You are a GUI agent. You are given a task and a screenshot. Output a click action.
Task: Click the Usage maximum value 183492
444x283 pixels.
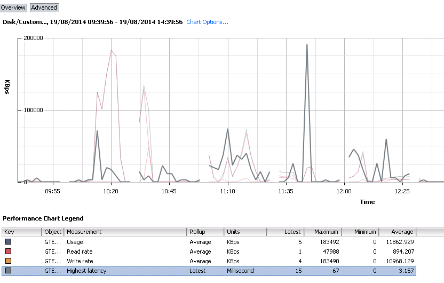click(x=329, y=242)
